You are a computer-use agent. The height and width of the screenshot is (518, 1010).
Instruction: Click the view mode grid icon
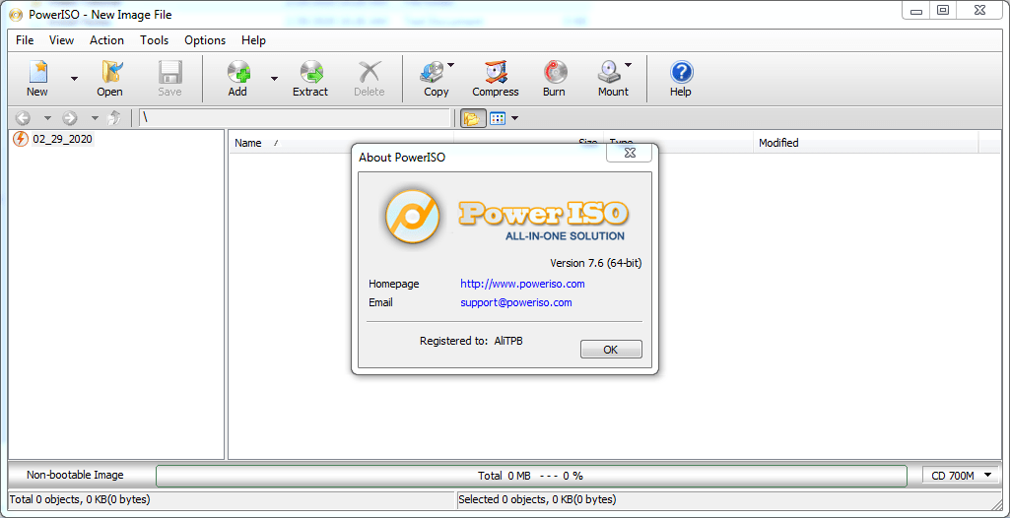498,118
